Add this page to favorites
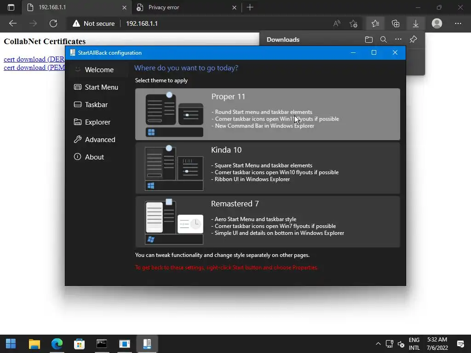The width and height of the screenshot is (471, 353). pyautogui.click(x=354, y=23)
